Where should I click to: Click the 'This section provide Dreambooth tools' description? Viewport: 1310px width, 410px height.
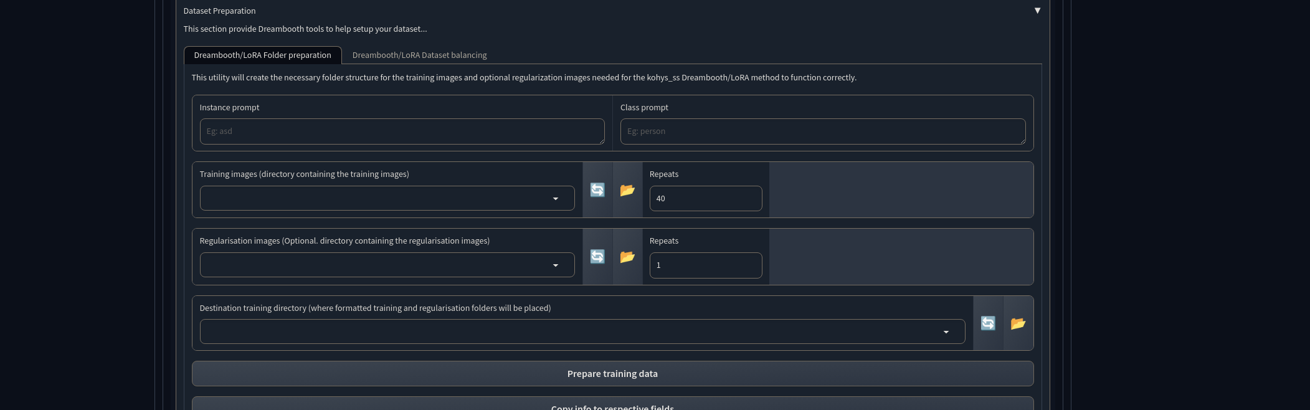point(305,29)
